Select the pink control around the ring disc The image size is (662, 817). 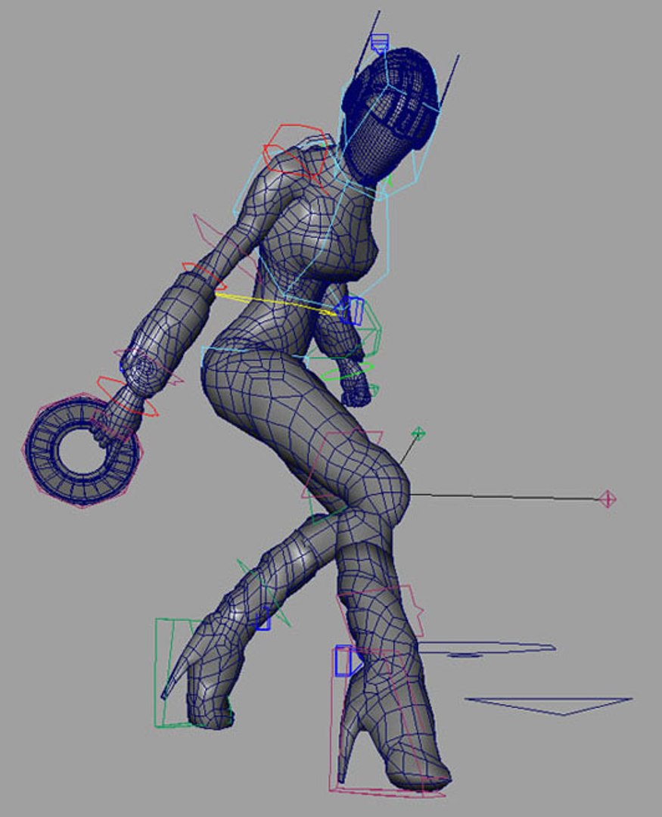(x=83, y=449)
